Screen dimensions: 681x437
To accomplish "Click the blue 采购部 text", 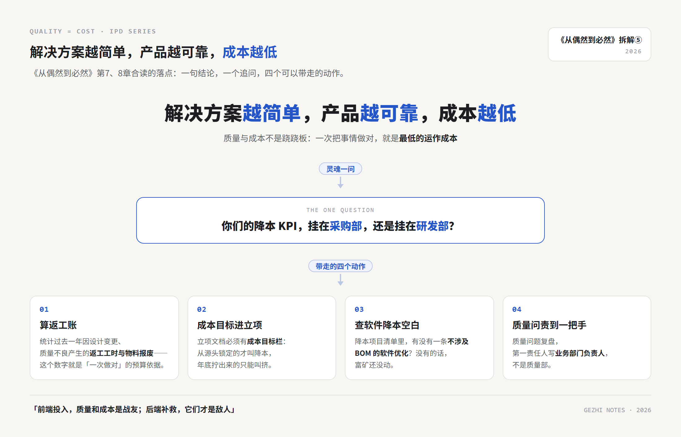I will pos(346,226).
